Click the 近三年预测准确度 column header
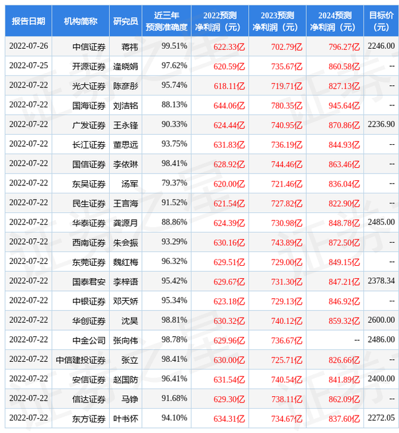Viewport: 399px width, 433px height. [x=166, y=21]
